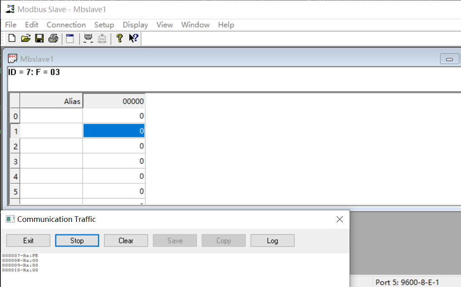The image size is (461, 287).
Task: Select the highlighted register 1 value cell
Action: [114, 131]
